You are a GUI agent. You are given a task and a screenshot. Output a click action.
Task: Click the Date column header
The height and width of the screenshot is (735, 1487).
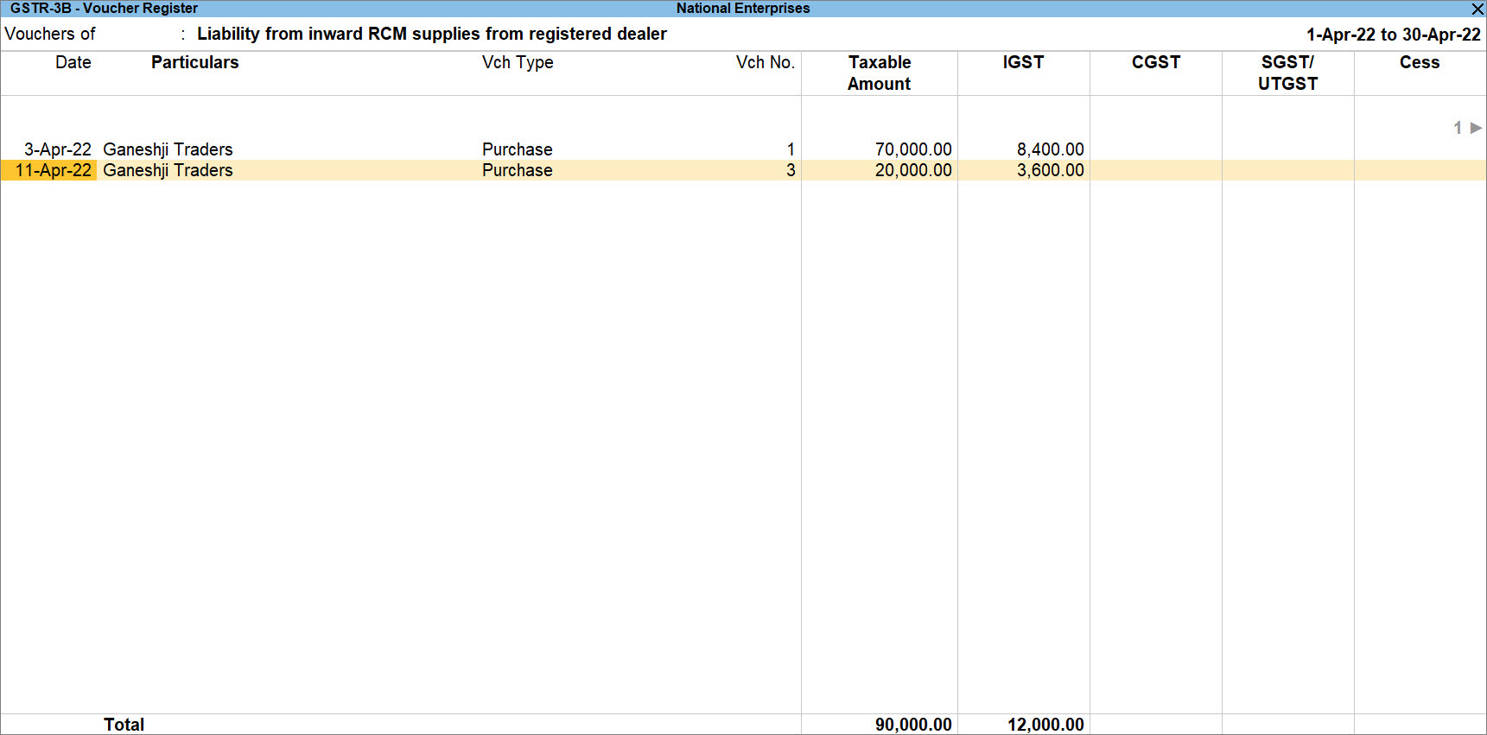(x=73, y=62)
